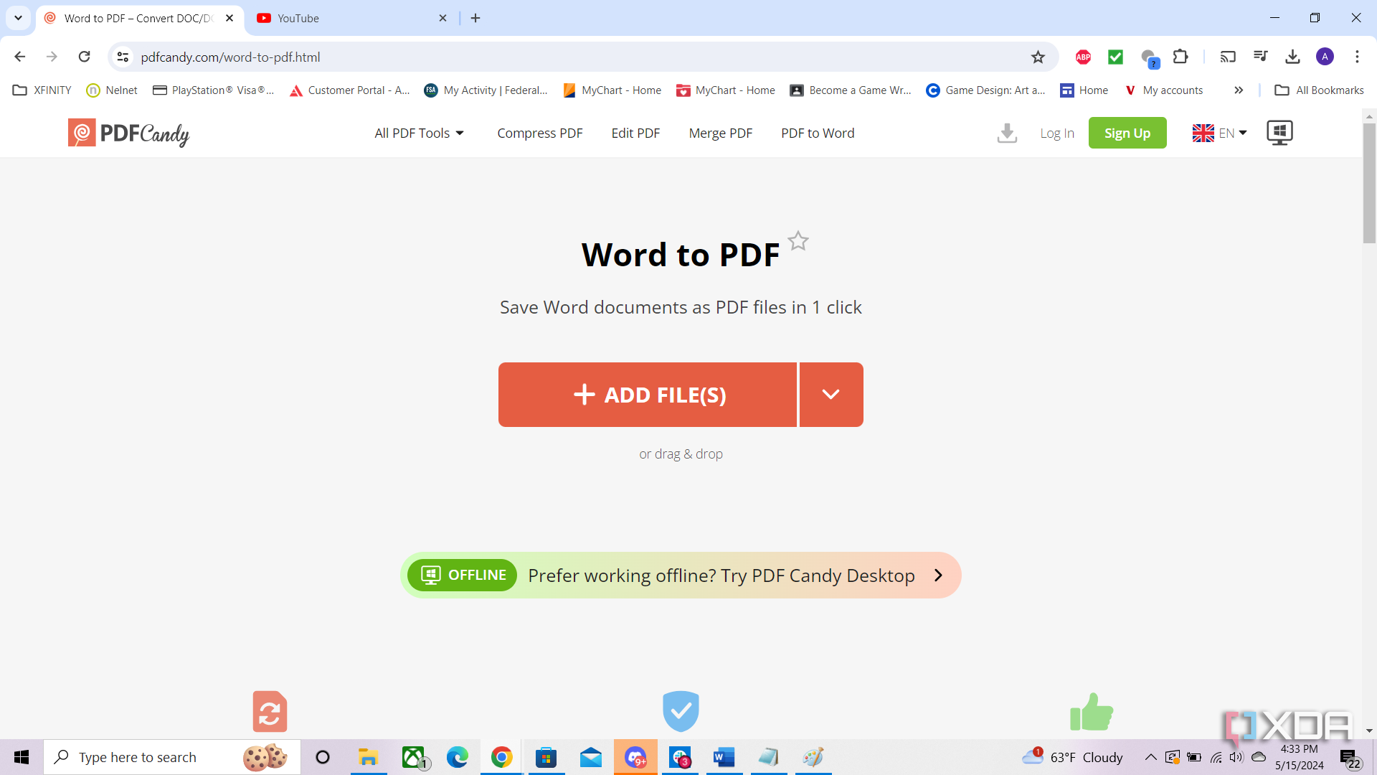1377x775 pixels.
Task: Expand the All PDF Tools menu
Action: (x=420, y=133)
